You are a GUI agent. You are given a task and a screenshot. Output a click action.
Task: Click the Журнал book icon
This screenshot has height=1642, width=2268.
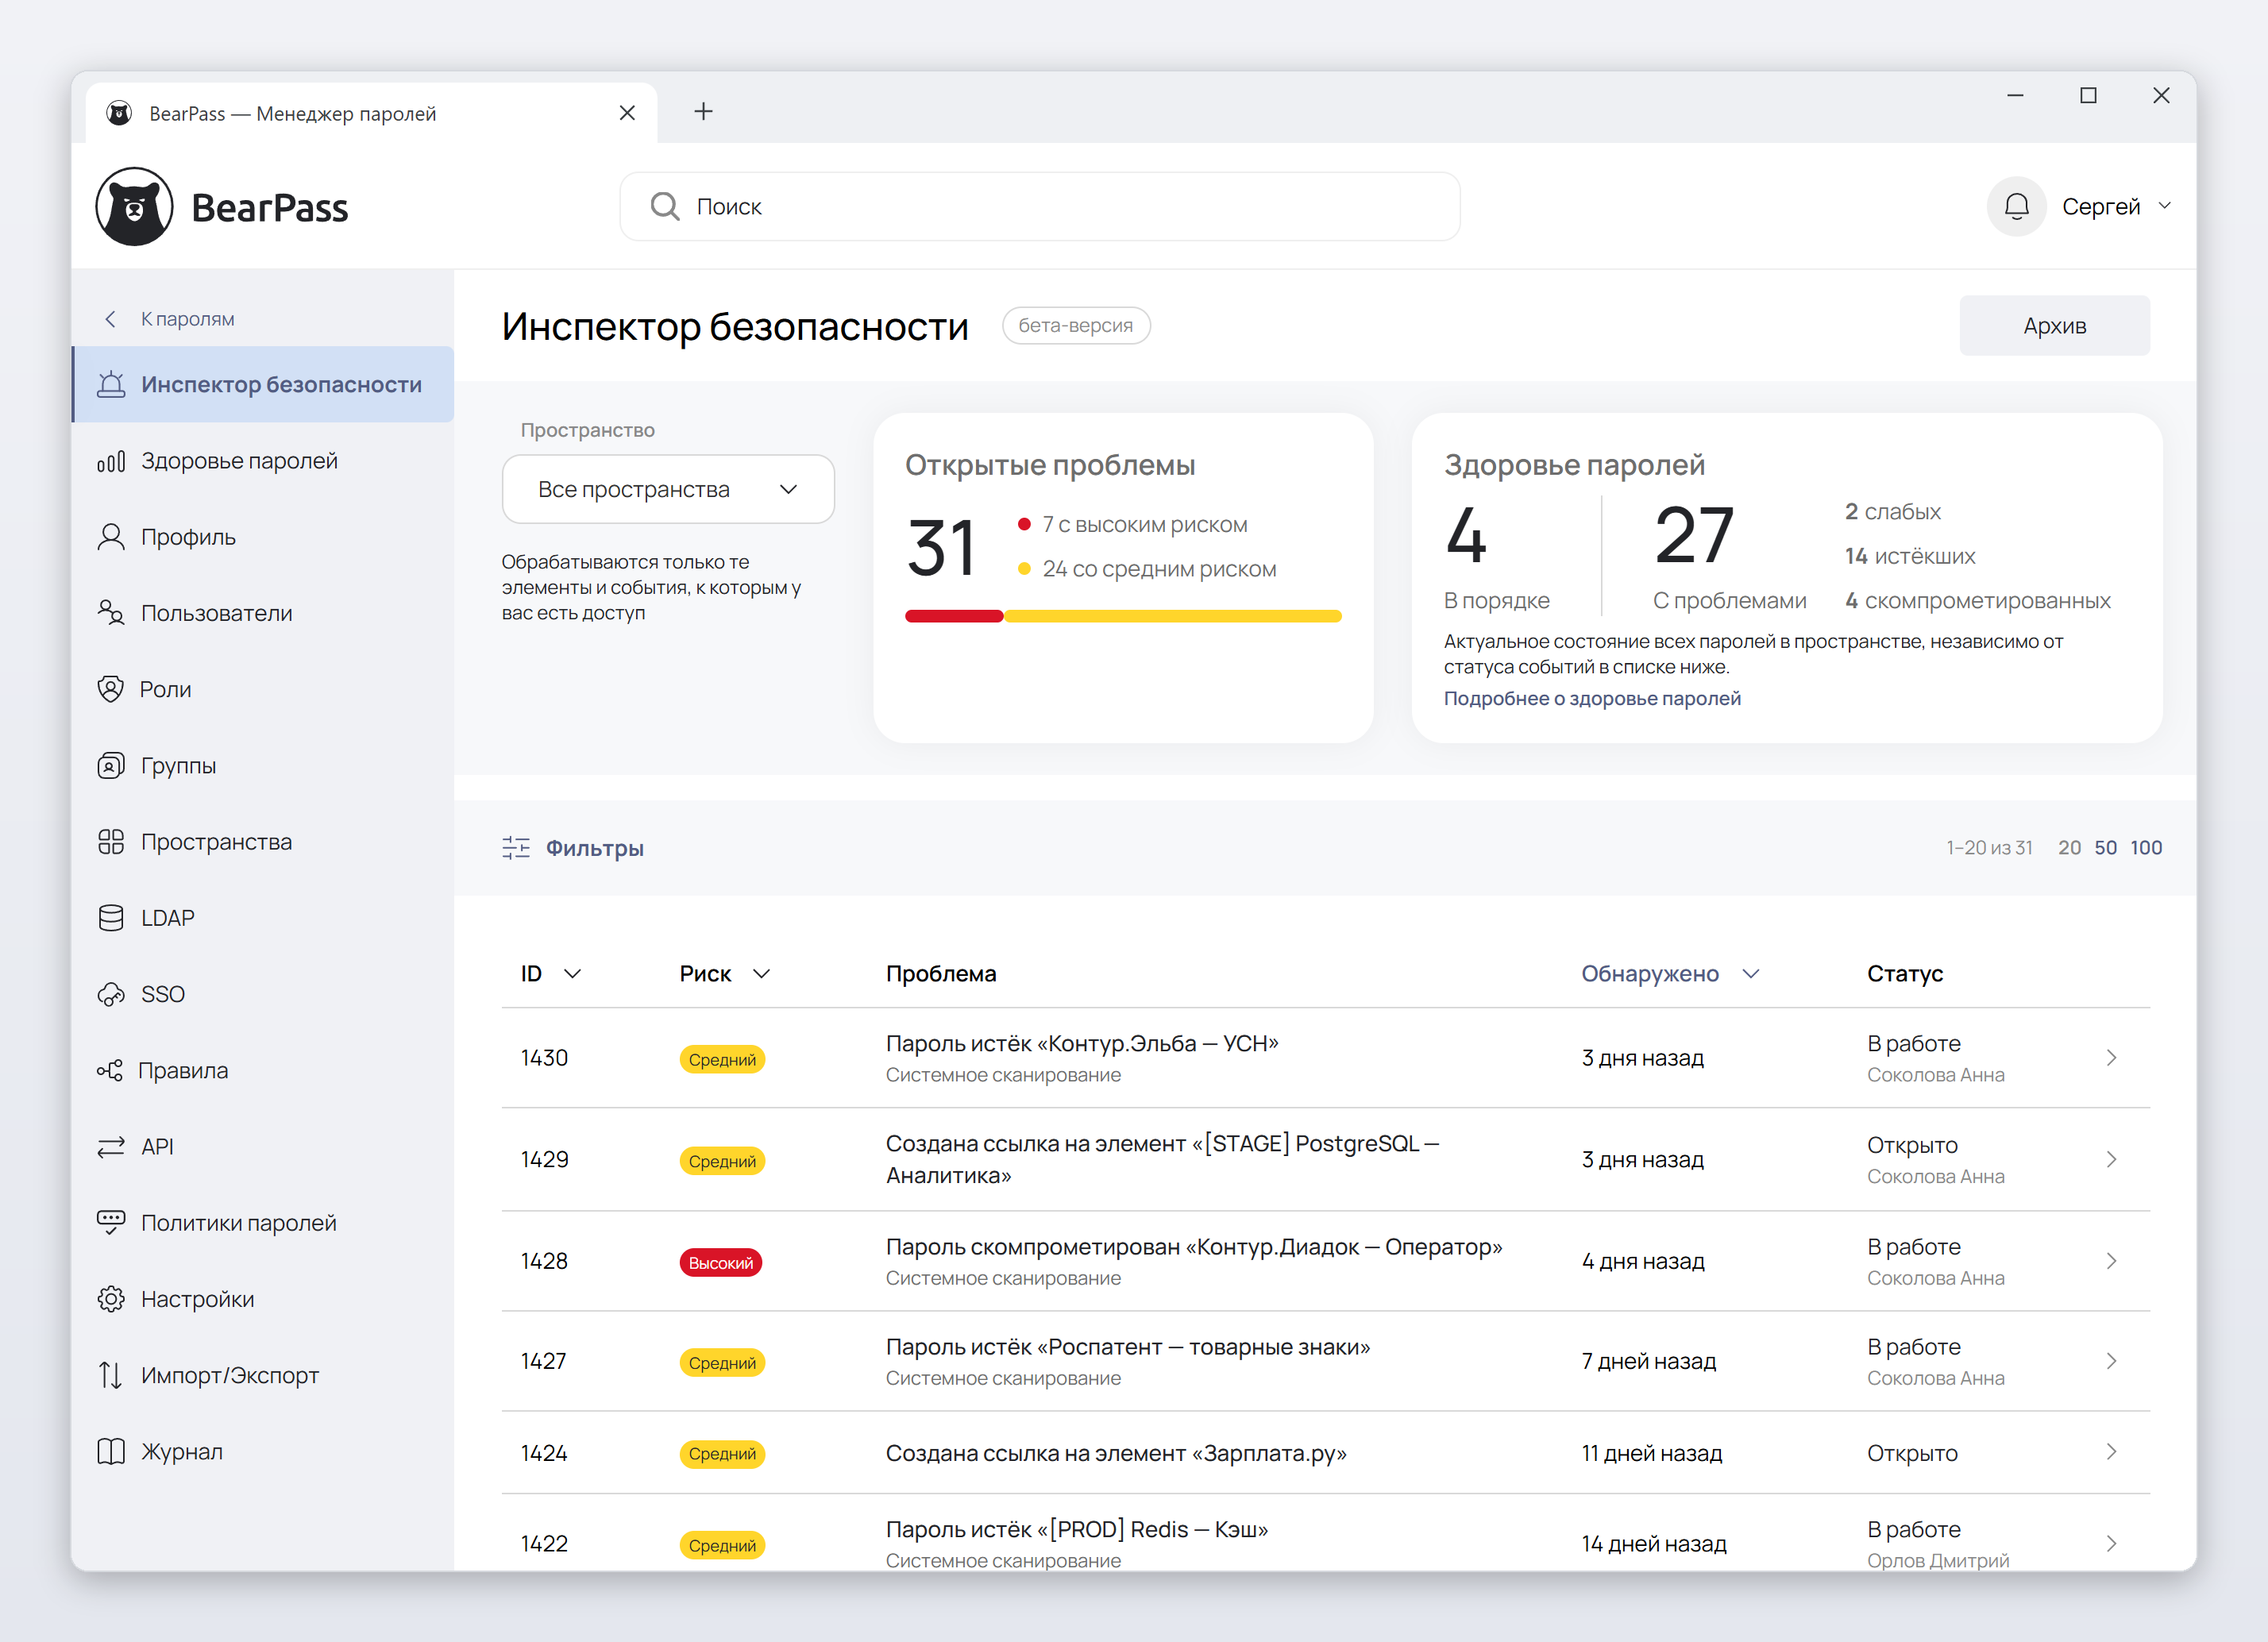[x=111, y=1452]
